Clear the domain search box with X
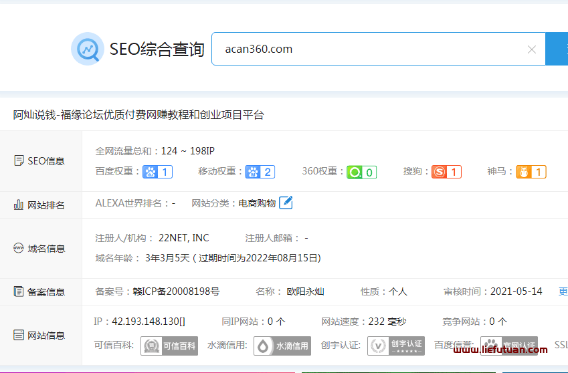This screenshot has height=373, width=568. [x=531, y=49]
